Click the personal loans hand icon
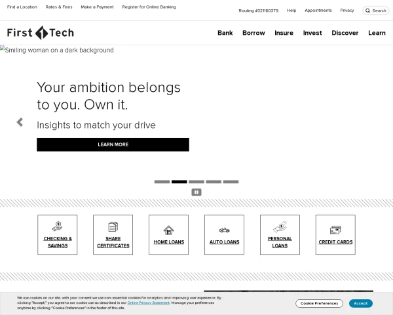Screen dimensions: 393x315 point(280,226)
